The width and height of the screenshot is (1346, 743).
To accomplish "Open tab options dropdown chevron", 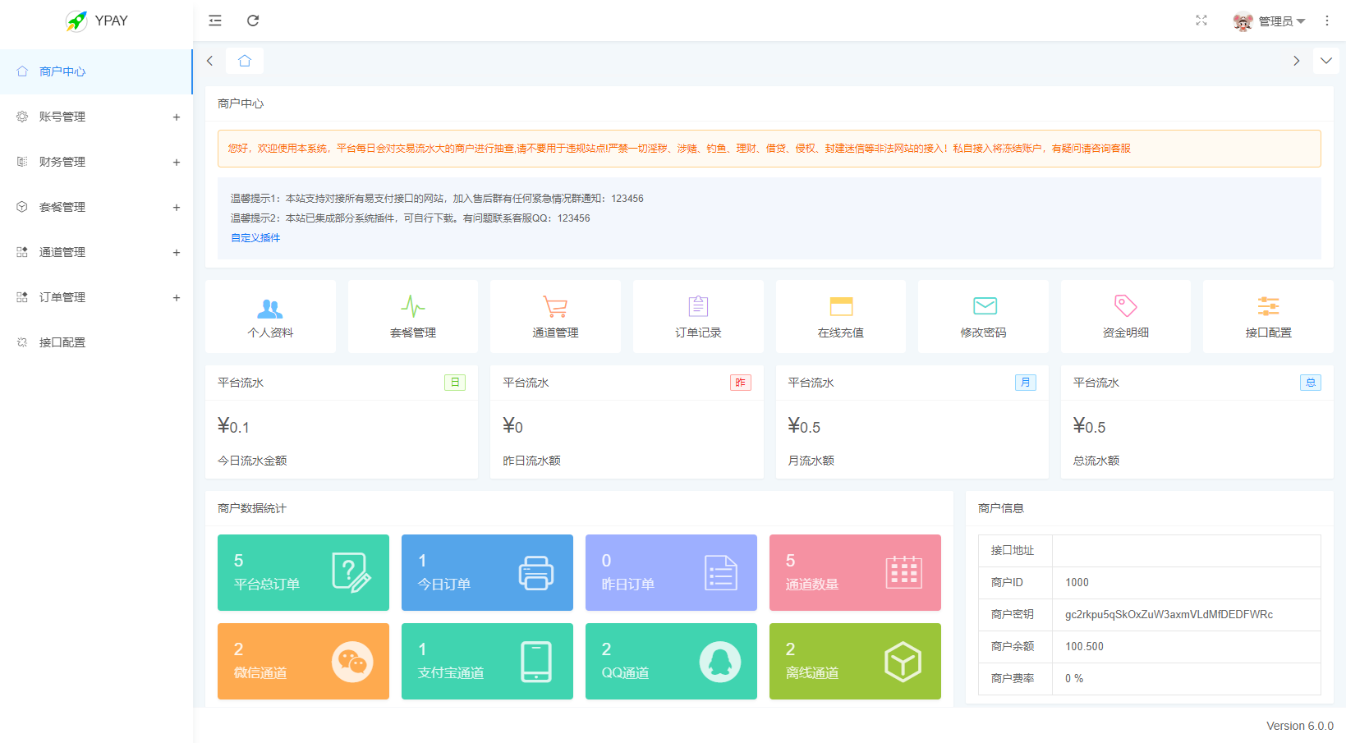I will tap(1326, 61).
